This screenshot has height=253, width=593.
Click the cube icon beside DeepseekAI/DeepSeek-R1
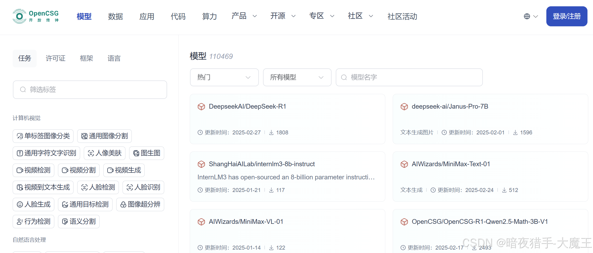201,107
